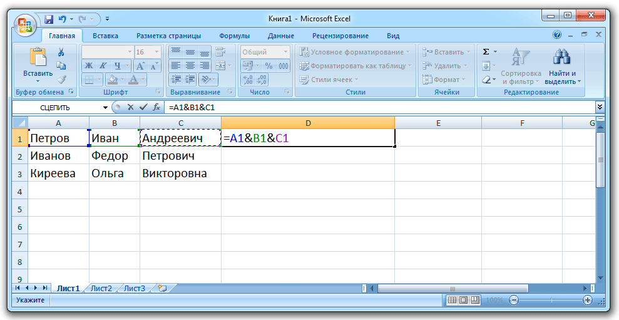Open the text orientation options

pyautogui.click(x=208, y=80)
